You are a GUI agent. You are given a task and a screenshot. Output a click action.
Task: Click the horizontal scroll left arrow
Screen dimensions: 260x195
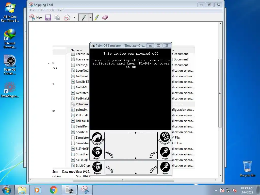tap(30, 180)
